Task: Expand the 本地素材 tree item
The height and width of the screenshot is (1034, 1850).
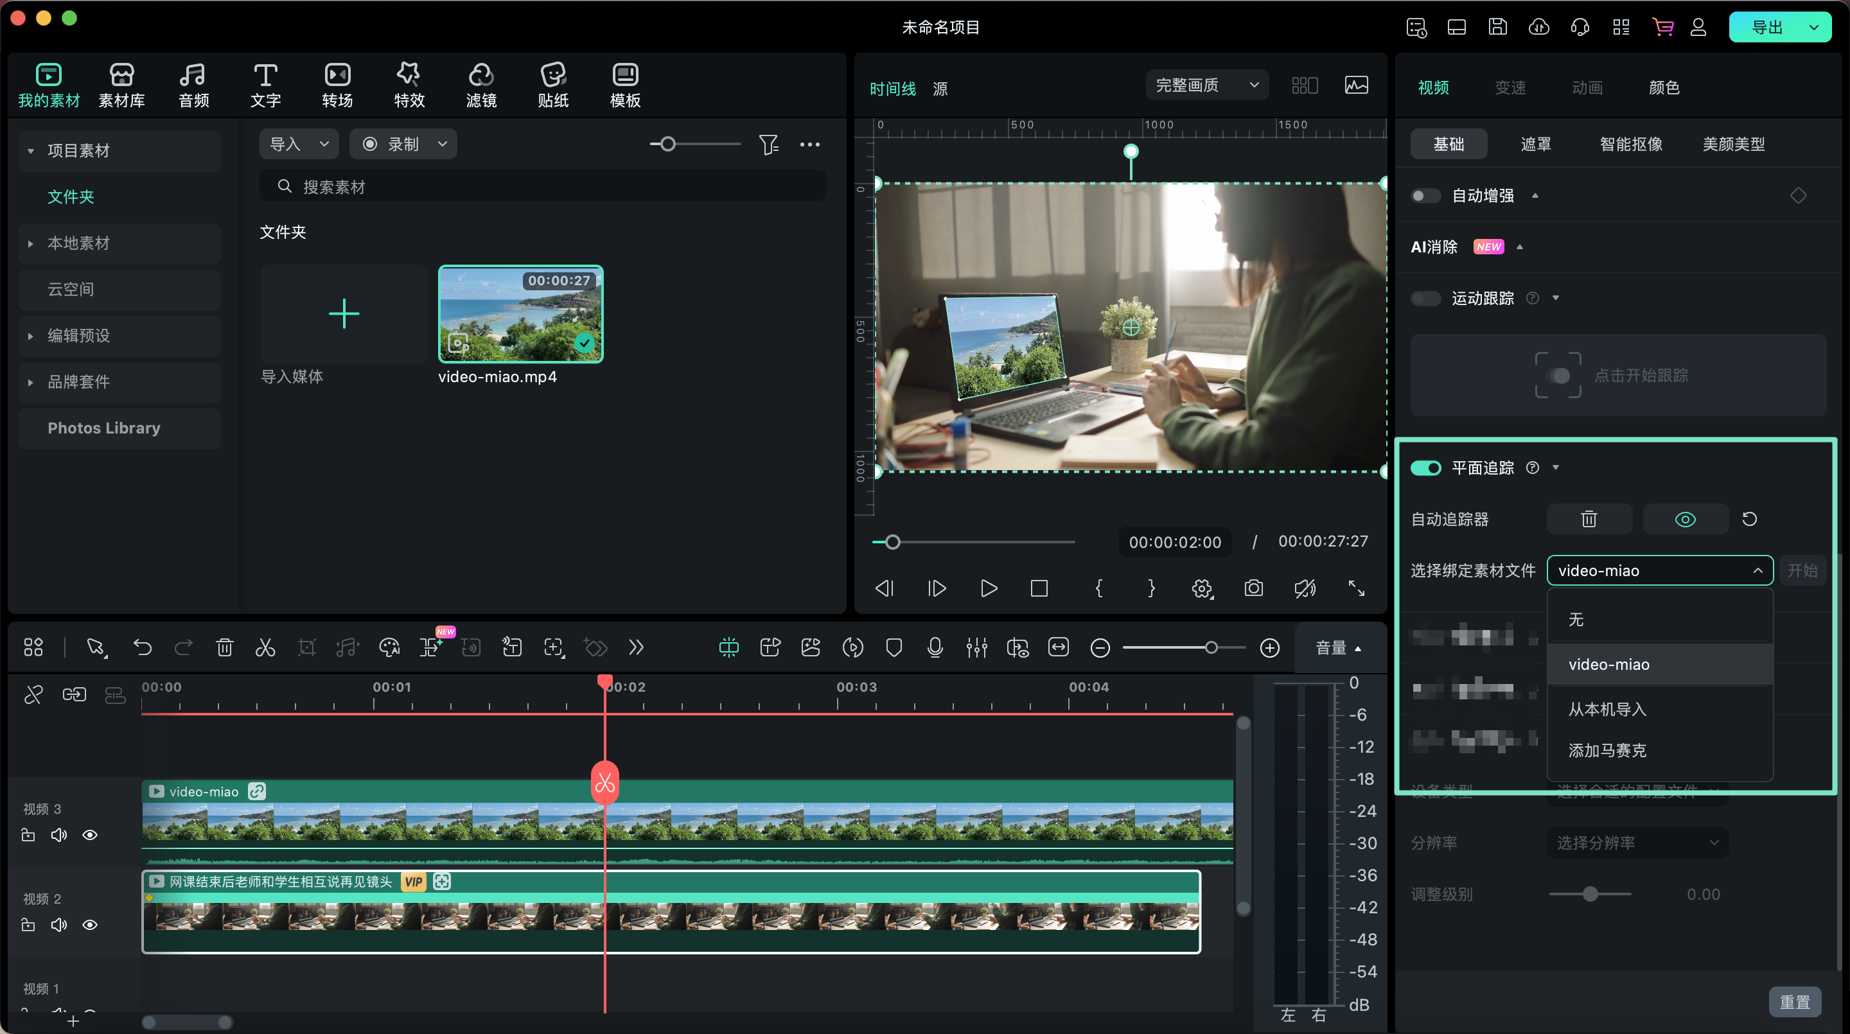Action: [x=31, y=243]
